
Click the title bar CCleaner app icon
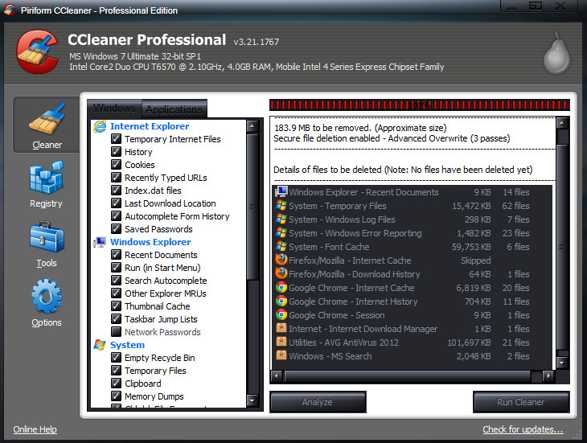point(10,10)
